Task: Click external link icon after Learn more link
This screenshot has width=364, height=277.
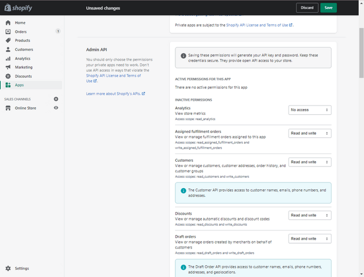Action: point(143,94)
